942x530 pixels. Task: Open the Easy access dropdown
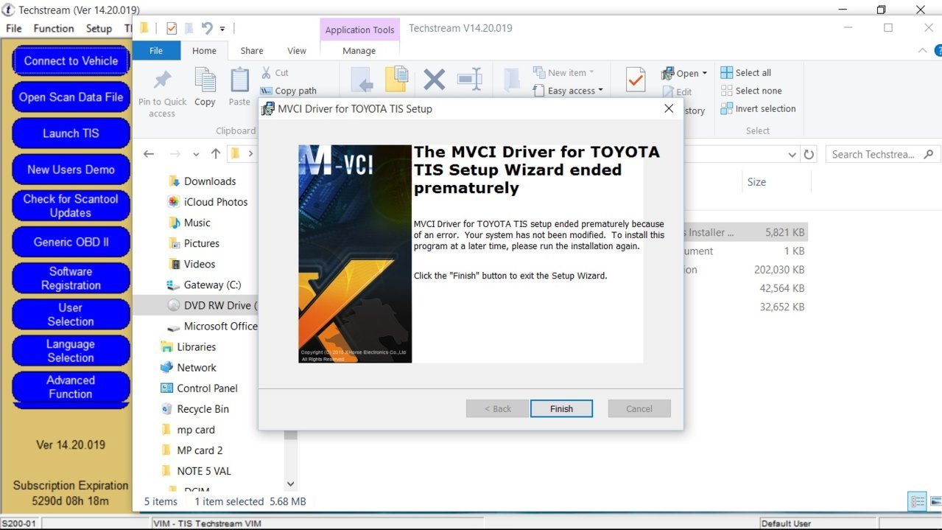(568, 91)
